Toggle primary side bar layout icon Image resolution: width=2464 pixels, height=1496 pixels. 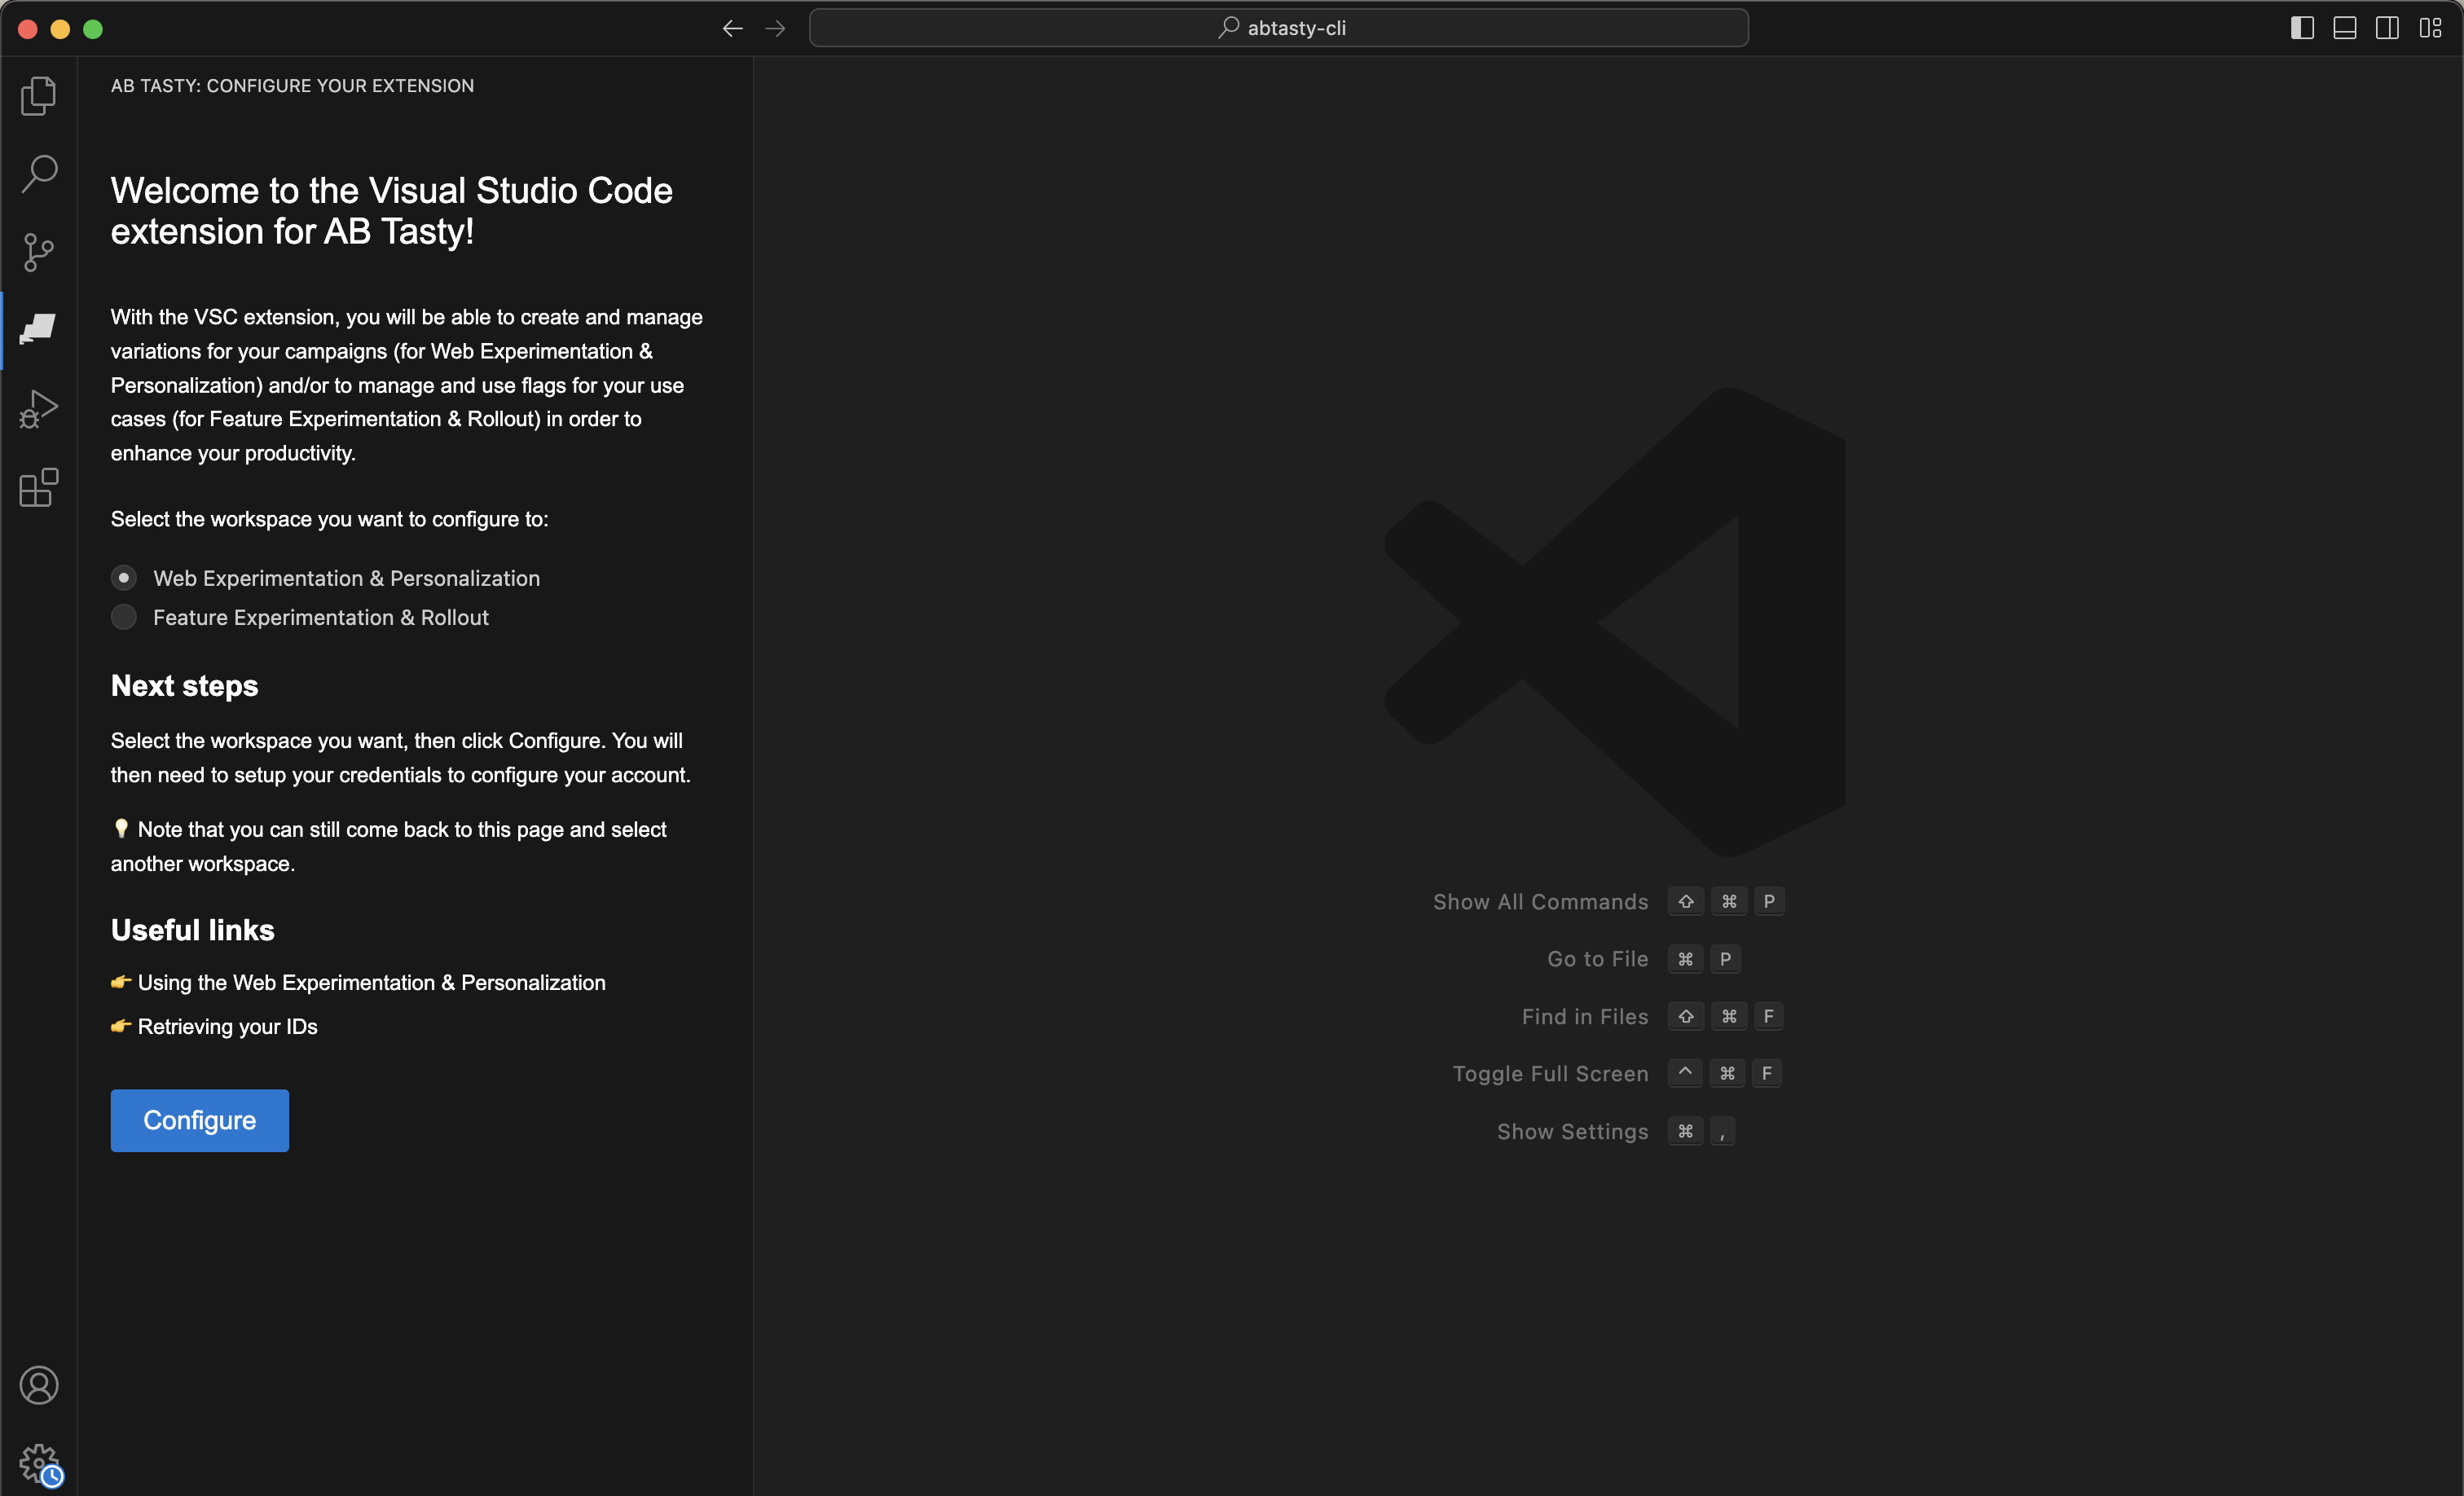point(2302,28)
